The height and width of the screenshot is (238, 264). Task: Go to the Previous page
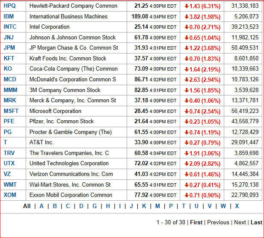[x=218, y=223]
